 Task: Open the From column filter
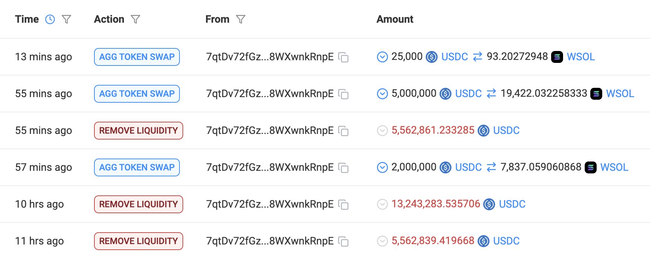[x=241, y=19]
